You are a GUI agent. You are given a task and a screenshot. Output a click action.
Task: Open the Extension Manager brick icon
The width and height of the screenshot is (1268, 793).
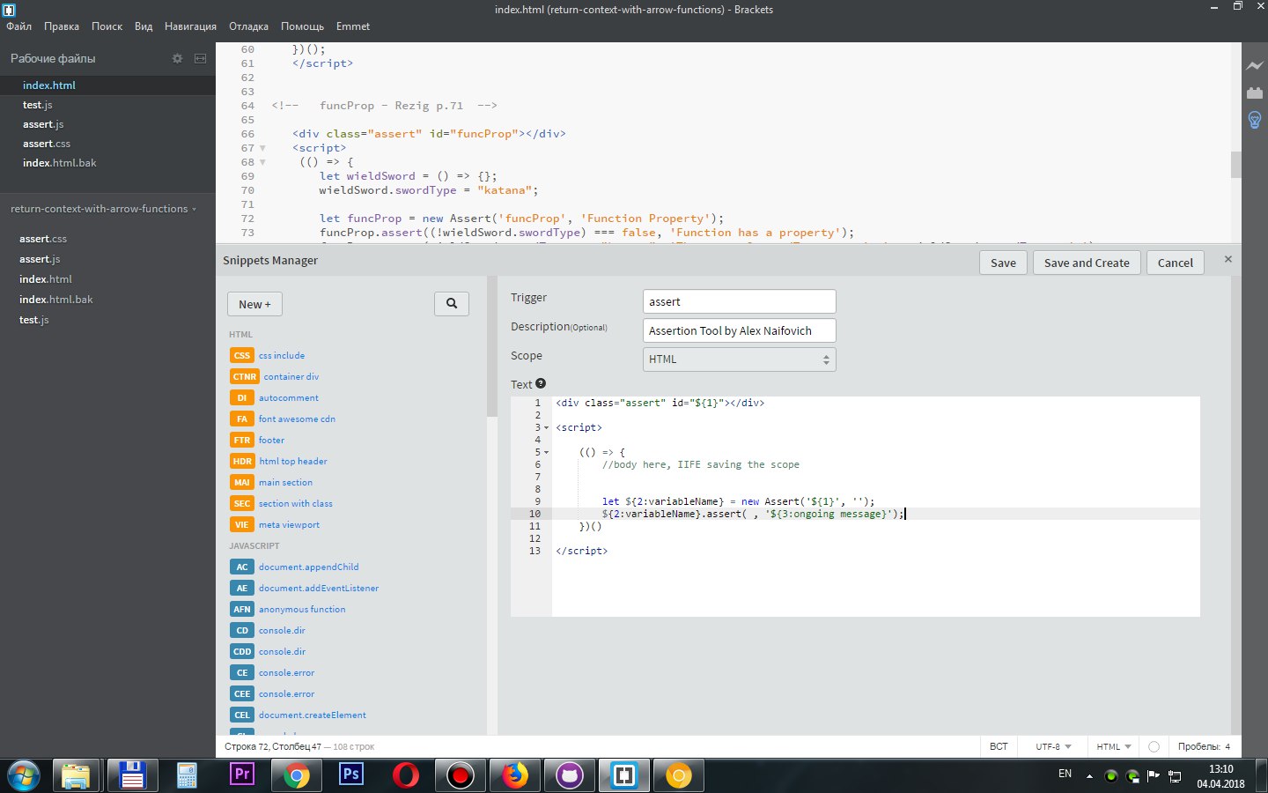(x=1255, y=93)
